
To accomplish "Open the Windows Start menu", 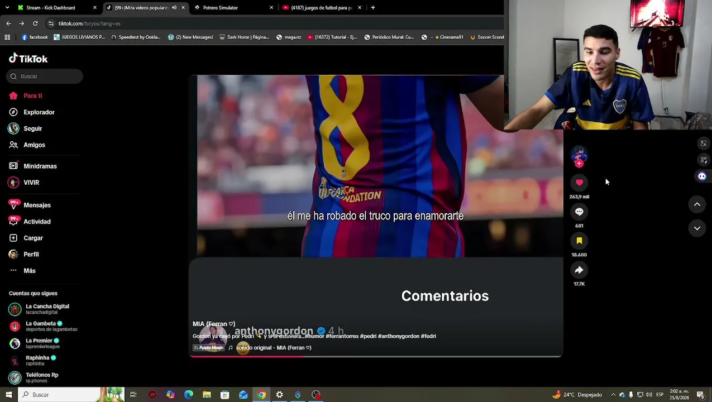I will pos(8,395).
